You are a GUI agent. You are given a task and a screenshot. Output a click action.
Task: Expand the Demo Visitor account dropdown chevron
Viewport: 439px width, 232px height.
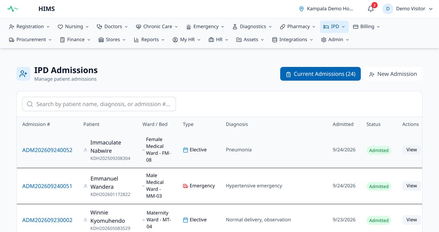431,9
